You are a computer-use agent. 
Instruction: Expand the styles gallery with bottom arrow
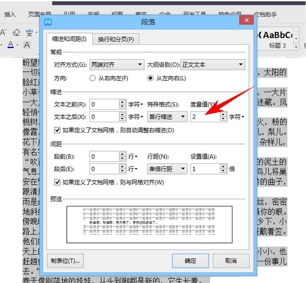[x=296, y=47]
